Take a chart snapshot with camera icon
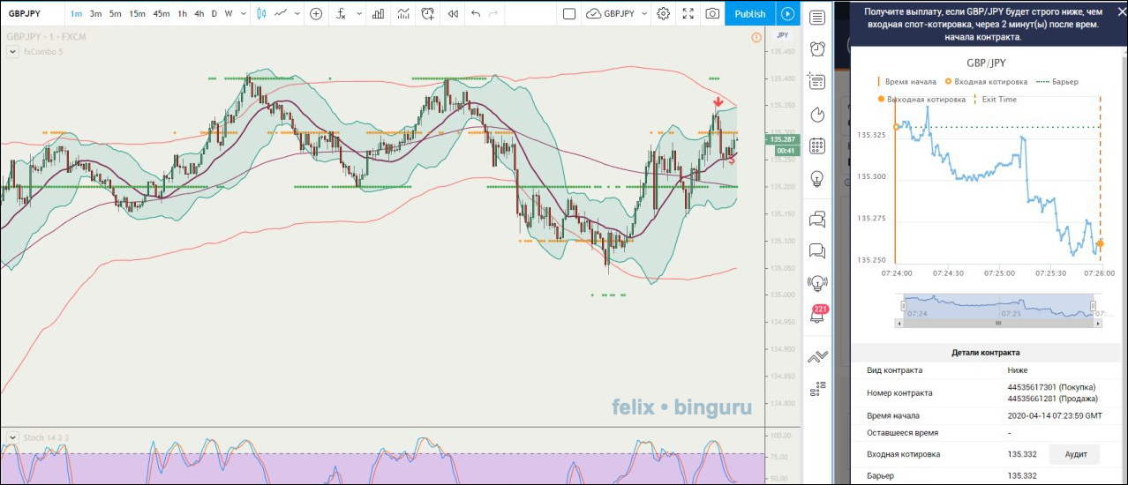Screen dimensions: 1128x485 (711, 13)
